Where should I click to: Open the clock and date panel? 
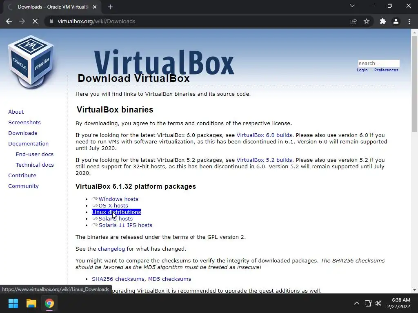point(398,303)
